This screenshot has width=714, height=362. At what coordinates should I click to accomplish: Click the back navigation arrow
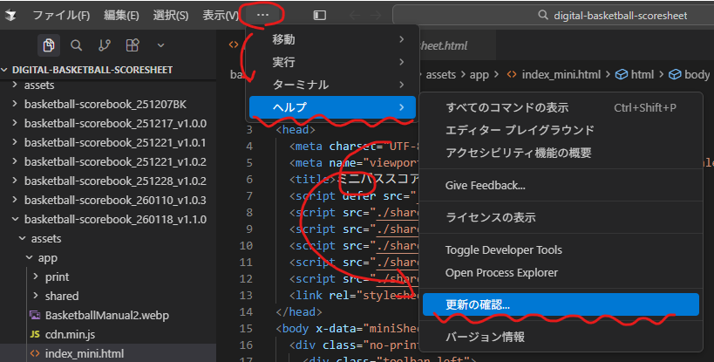[x=355, y=15]
